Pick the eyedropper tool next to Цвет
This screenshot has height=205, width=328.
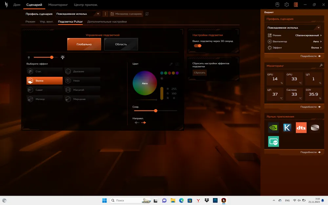[x=171, y=64]
